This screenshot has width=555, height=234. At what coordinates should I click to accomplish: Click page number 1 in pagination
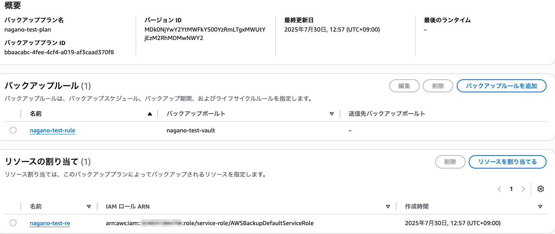511,189
